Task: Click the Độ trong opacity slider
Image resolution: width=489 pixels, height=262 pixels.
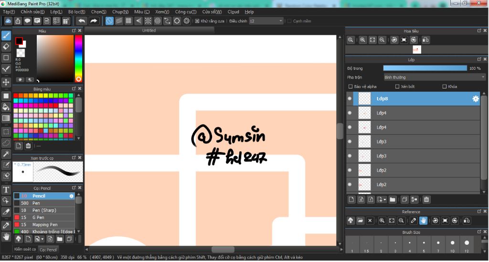Action: click(x=425, y=68)
